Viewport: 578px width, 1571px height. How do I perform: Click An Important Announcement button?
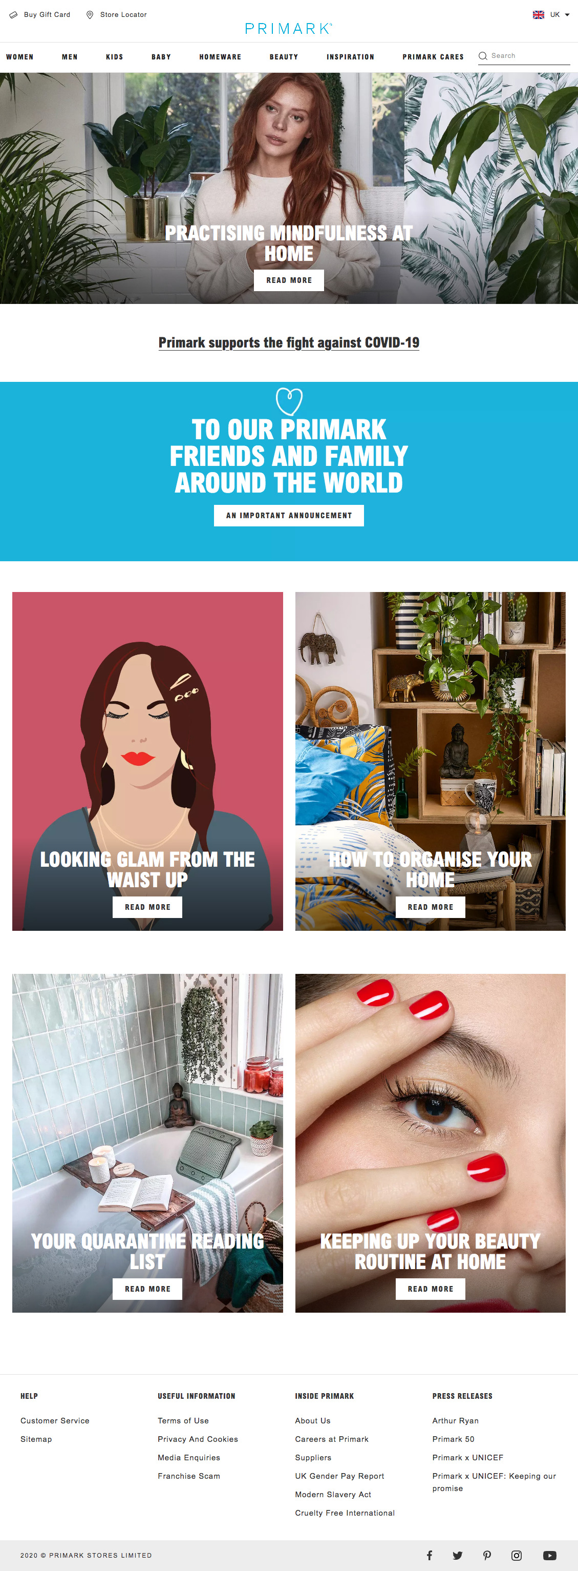click(289, 515)
